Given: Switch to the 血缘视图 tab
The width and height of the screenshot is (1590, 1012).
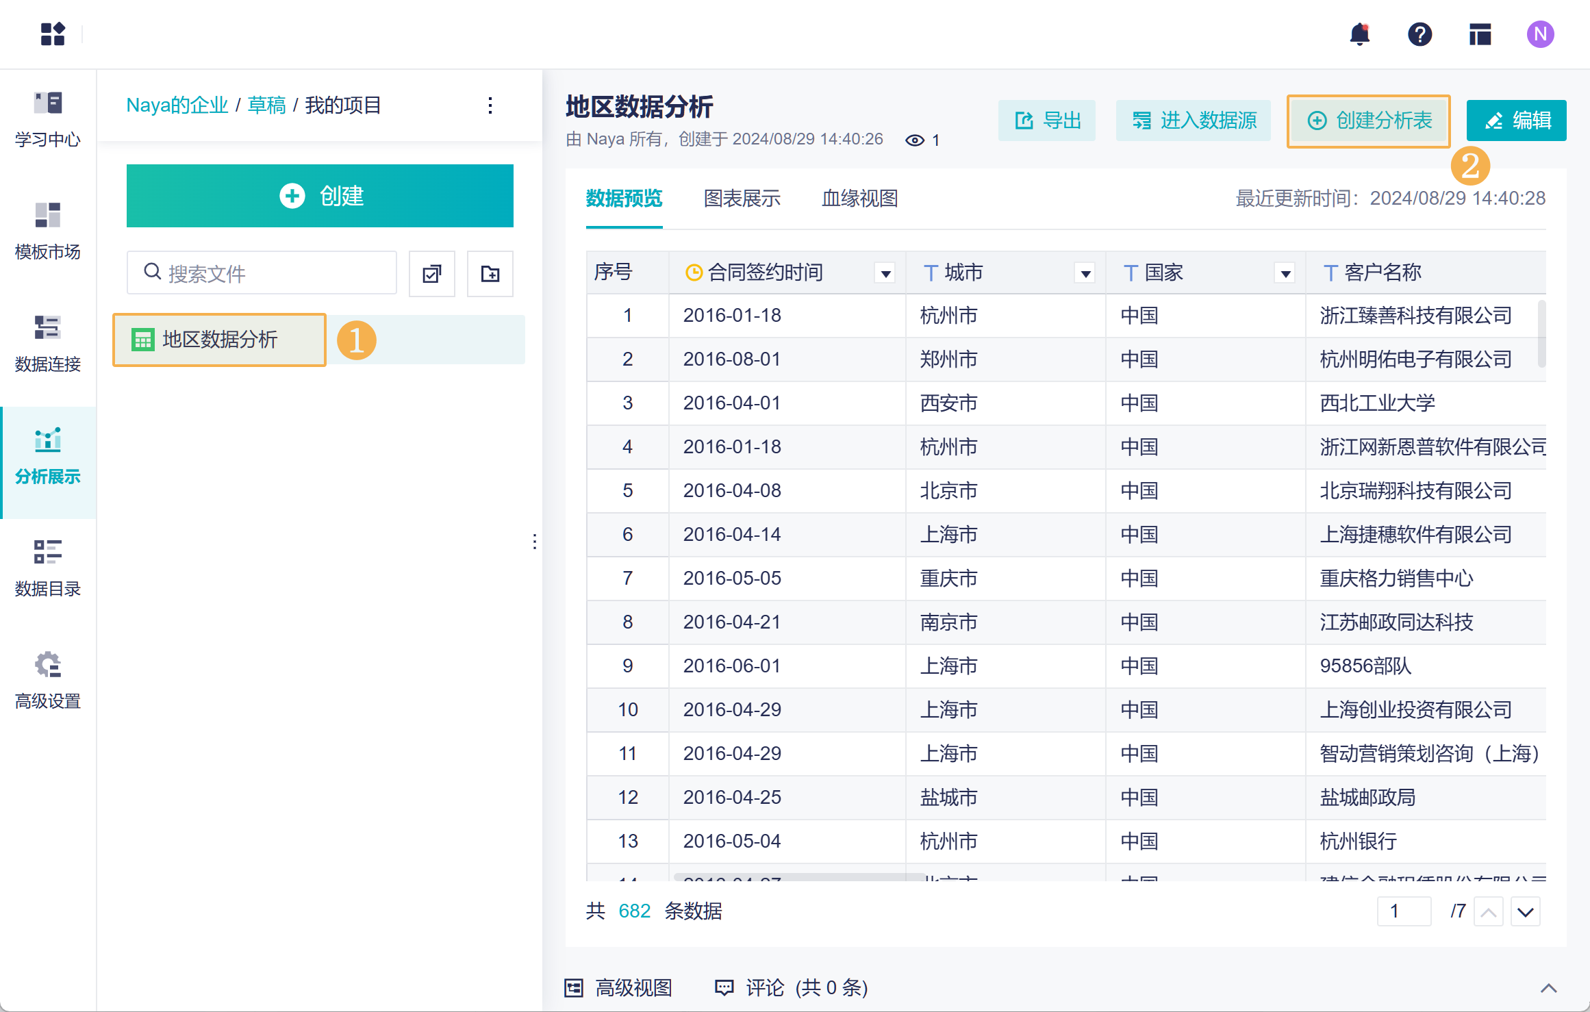Looking at the screenshot, I should [859, 199].
